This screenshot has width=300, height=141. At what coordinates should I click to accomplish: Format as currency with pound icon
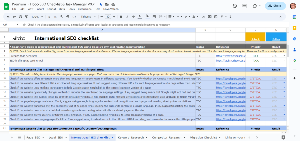pyautogui.click(x=49, y=17)
